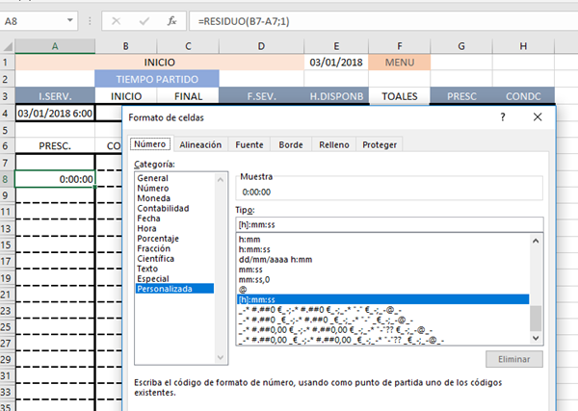The height and width of the screenshot is (411, 578).
Task: Click the help question mark in dialog
Action: 503,117
